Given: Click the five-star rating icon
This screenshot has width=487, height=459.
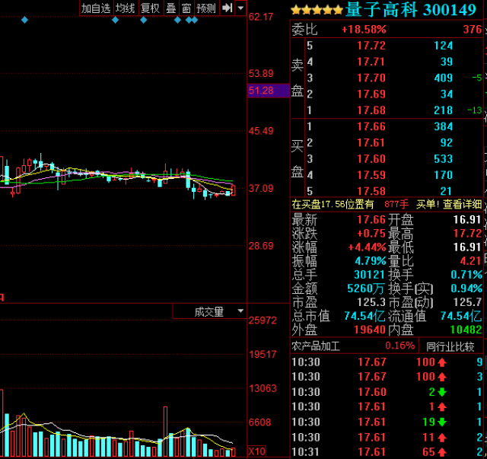Looking at the screenshot, I should coord(317,10).
